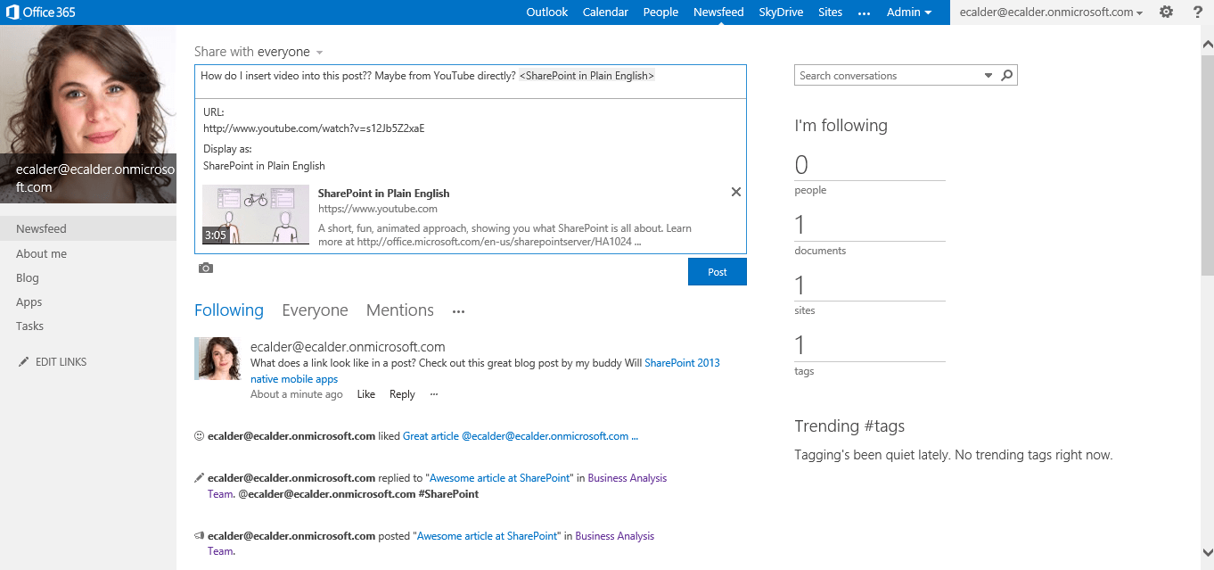Click the post author name ecalder@ecalder.onmicrosoft.com
The width and height of the screenshot is (1214, 570).
348,347
